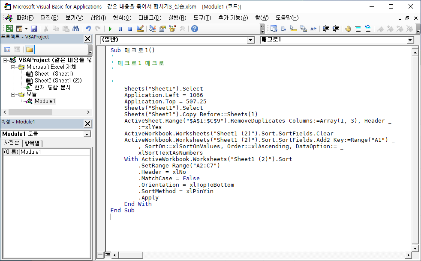Open the (일반) object dropdown

click(x=250, y=40)
